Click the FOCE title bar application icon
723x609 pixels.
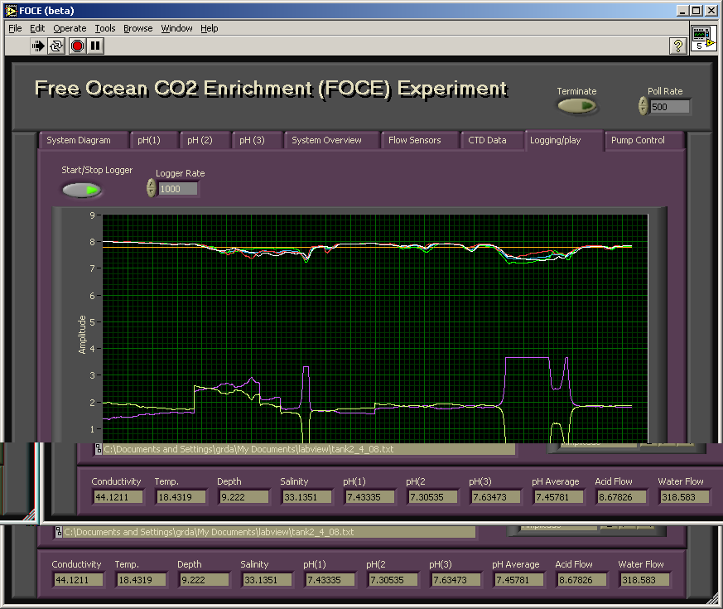tap(11, 11)
